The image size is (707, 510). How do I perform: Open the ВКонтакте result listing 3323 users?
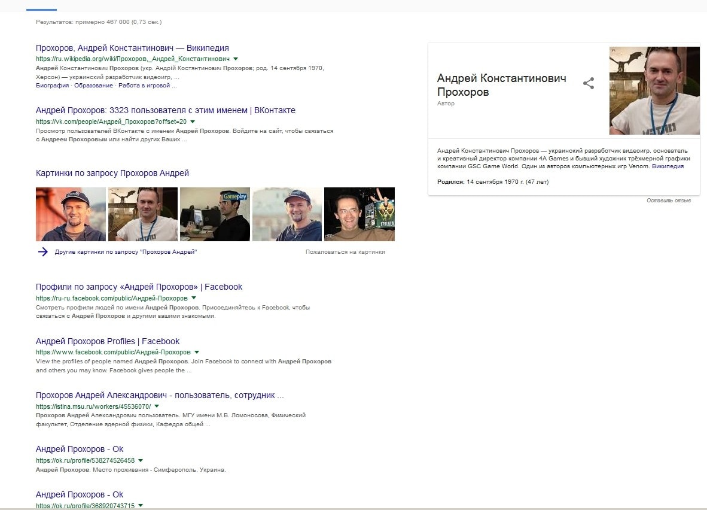coord(166,110)
